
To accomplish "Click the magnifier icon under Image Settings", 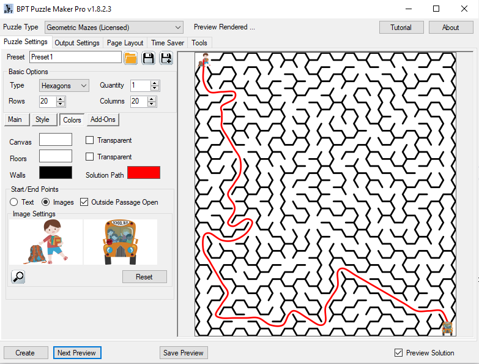I will pyautogui.click(x=18, y=276).
